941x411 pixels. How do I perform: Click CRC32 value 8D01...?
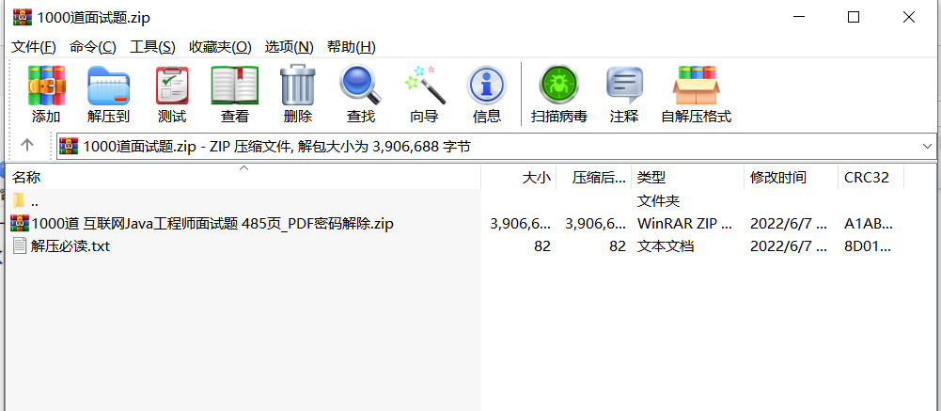point(868,246)
